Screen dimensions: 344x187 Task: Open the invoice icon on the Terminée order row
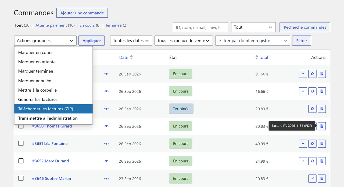pos(322,109)
